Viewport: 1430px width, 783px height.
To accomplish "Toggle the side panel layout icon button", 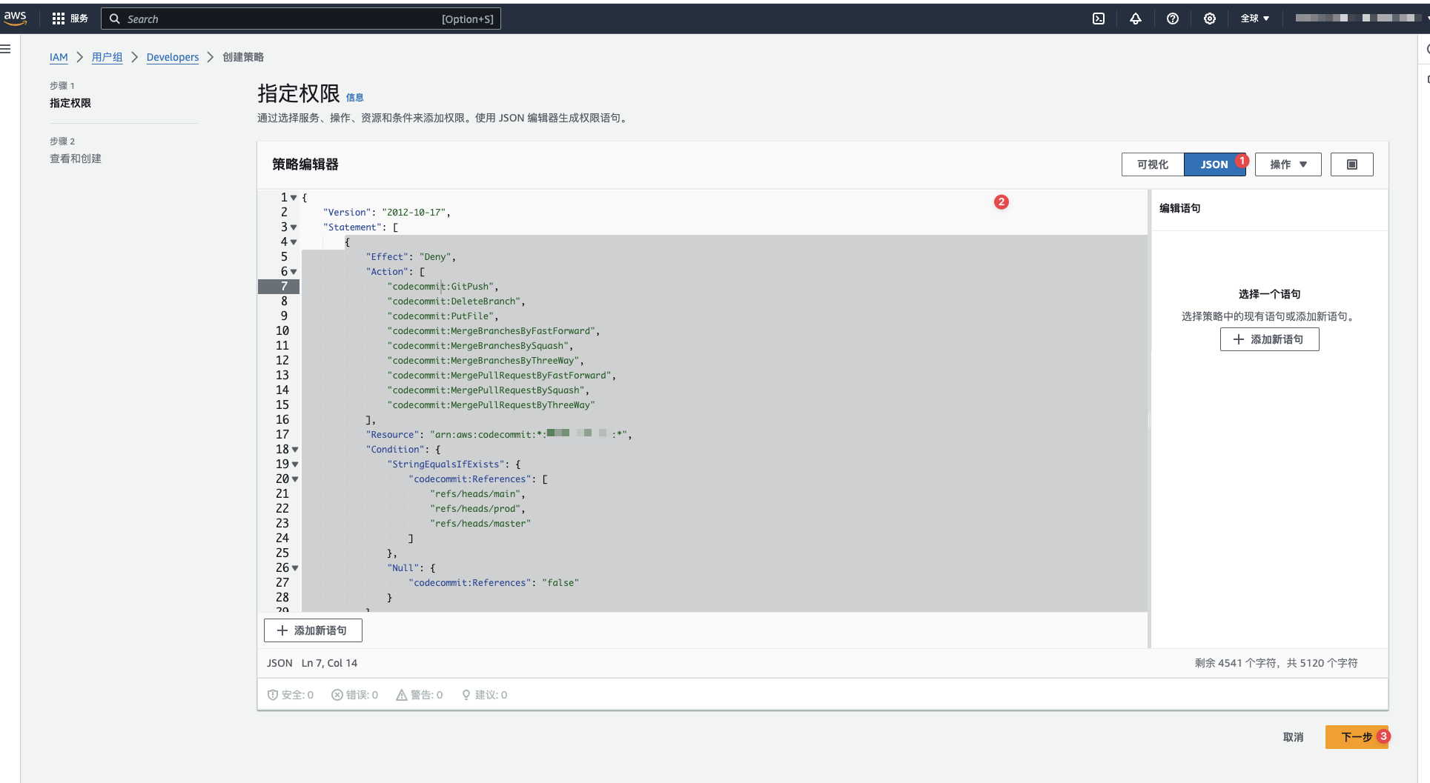I will (x=1352, y=164).
